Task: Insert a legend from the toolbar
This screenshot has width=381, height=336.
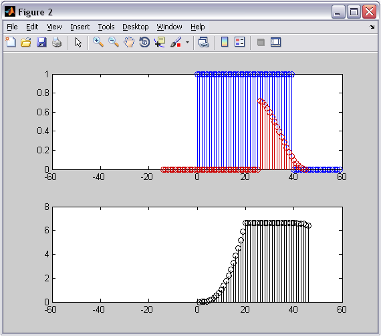Action: tap(240, 42)
